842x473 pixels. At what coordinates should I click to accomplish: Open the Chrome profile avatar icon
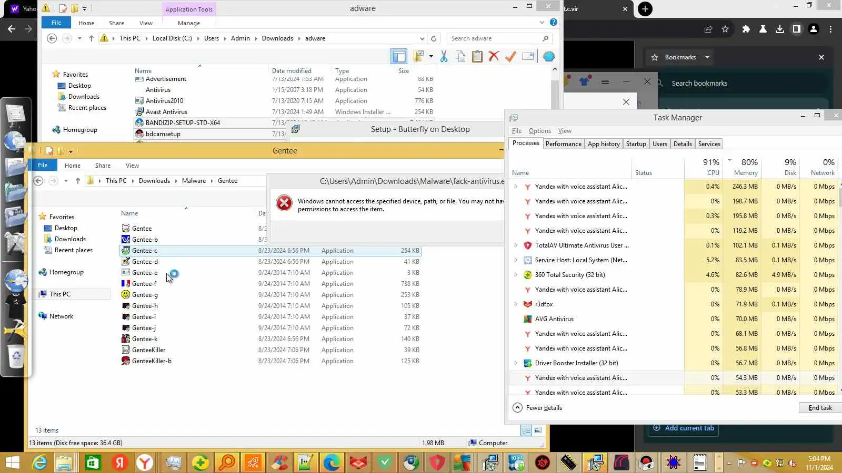coord(814,29)
